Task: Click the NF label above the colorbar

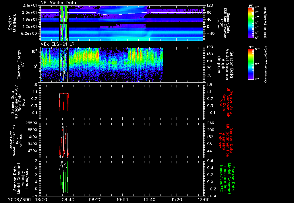Action: pos(251,6)
